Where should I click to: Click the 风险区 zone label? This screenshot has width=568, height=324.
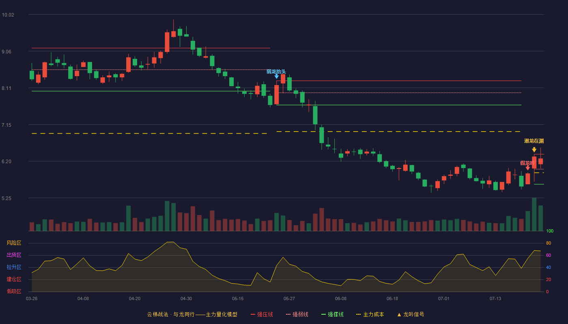click(x=14, y=243)
